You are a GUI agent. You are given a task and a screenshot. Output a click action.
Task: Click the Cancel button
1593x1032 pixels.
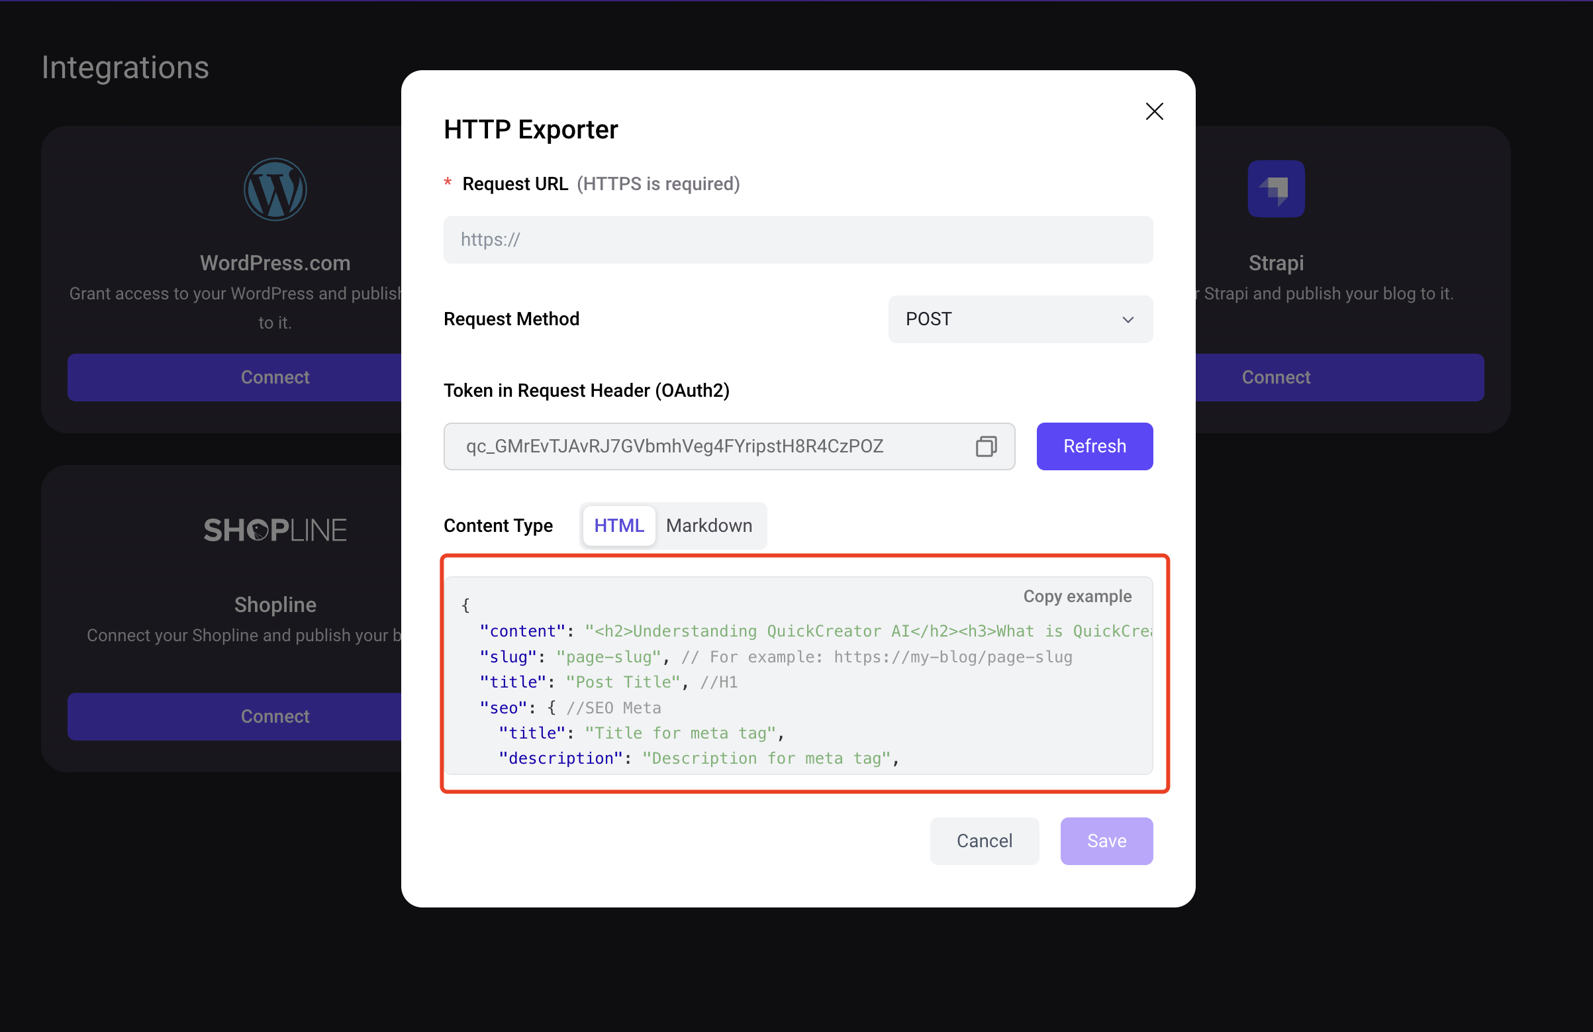(985, 841)
